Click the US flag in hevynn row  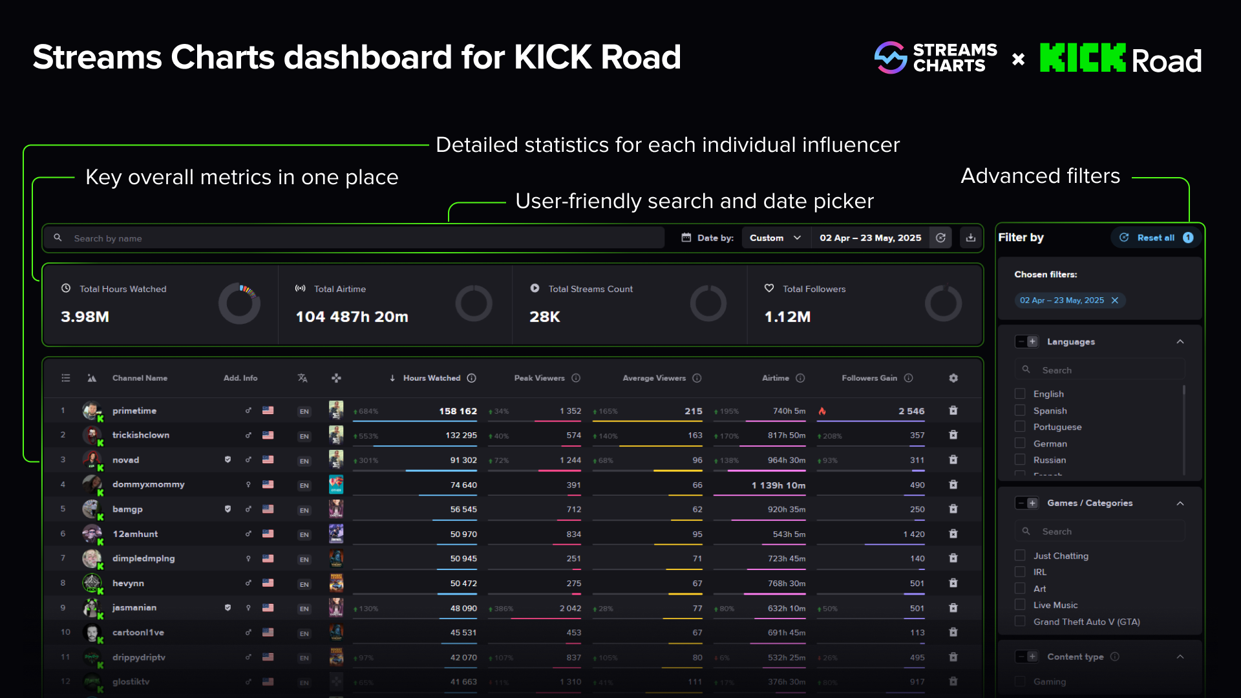click(268, 583)
